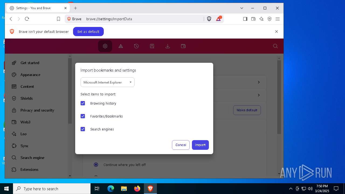The width and height of the screenshot is (345, 194).
Task: Close the Settings tab
Action: click(x=65, y=8)
